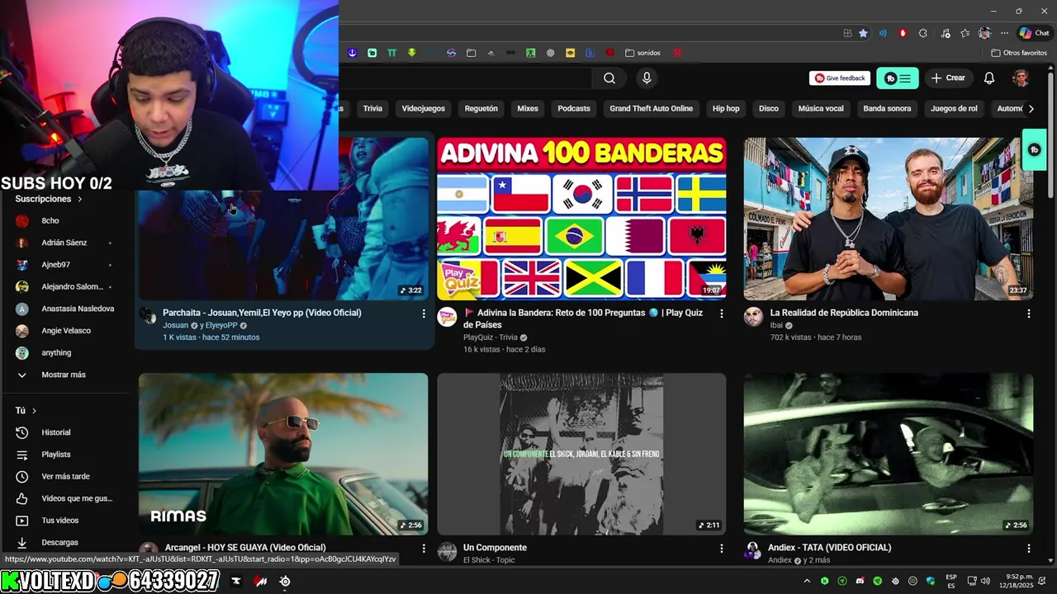The image size is (1057, 594).
Task: Select the Disco filter chip
Action: 769,108
